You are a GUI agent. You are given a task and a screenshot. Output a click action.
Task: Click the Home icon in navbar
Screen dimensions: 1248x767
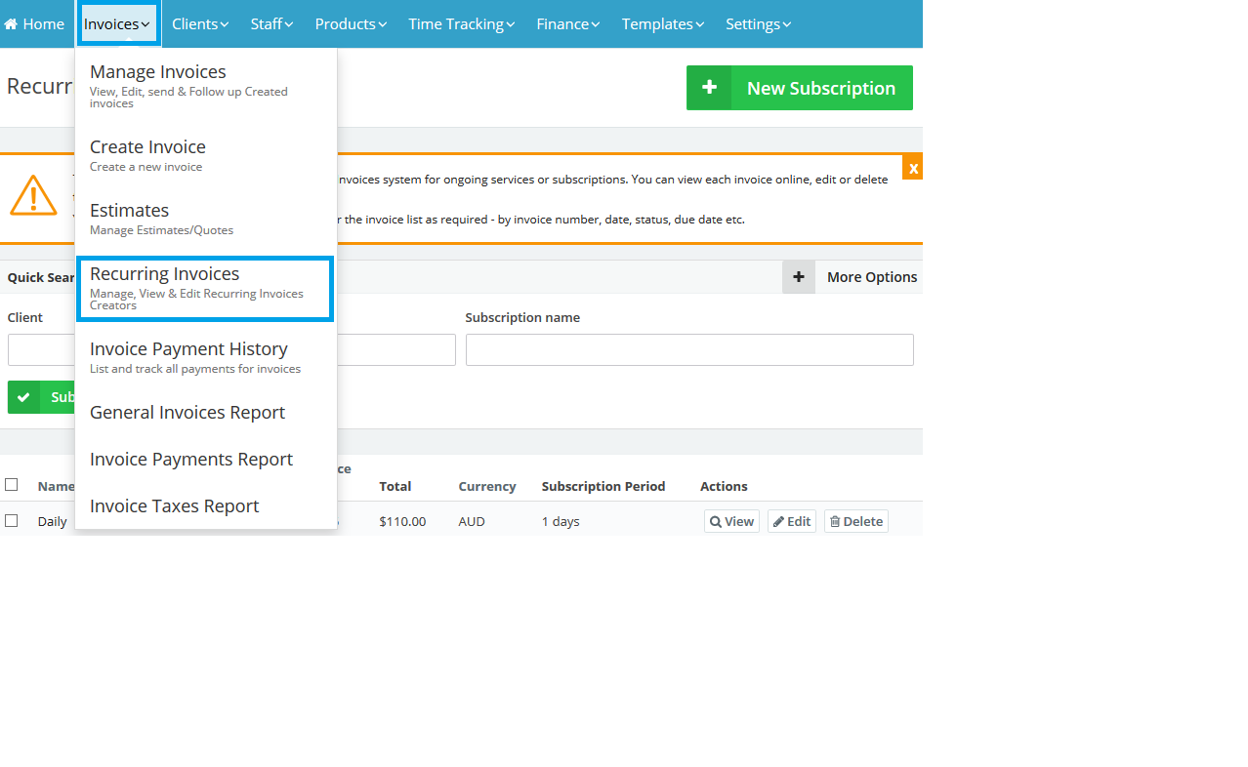(x=11, y=24)
